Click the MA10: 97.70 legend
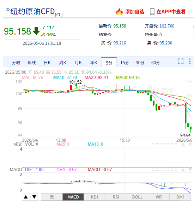194x201 pixels. click(65, 78)
